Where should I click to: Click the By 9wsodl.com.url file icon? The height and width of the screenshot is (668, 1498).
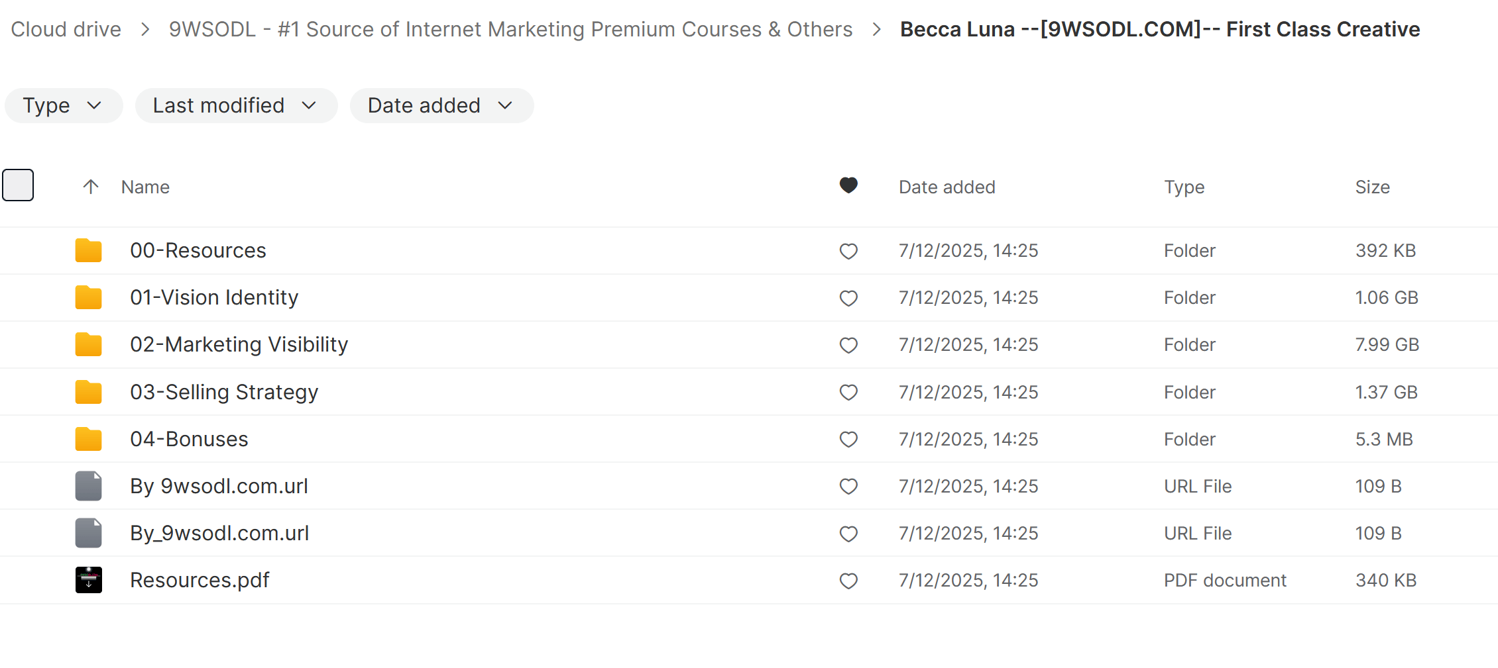click(88, 485)
